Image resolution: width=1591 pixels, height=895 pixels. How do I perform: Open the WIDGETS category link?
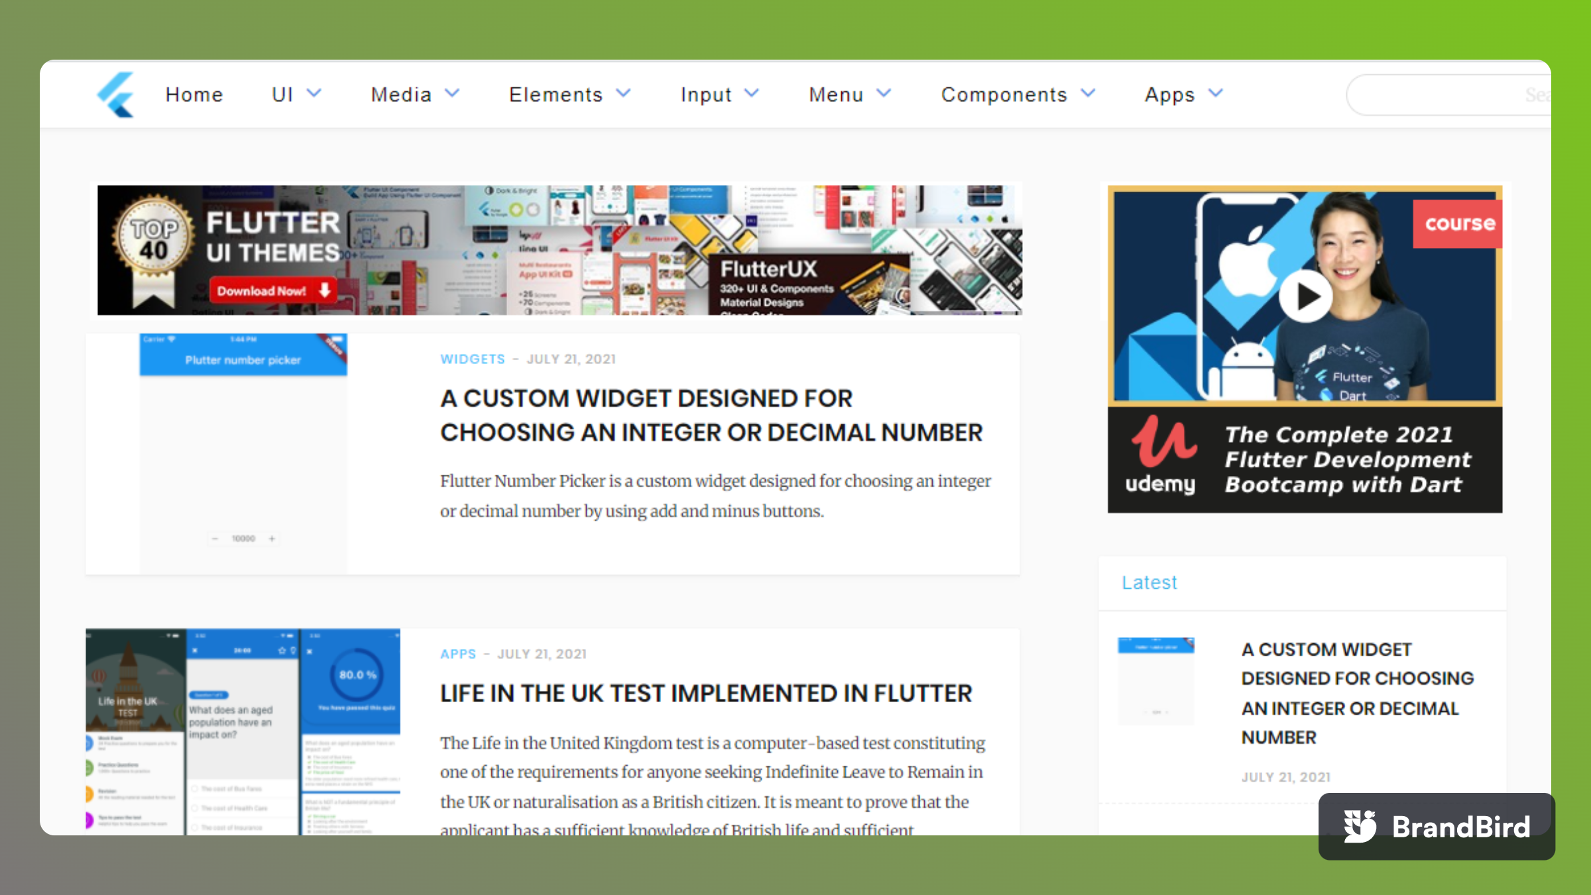(x=473, y=359)
